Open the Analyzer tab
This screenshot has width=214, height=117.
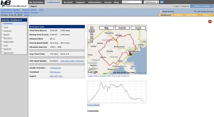[x=178, y=15]
